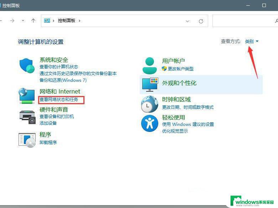Open 系统和安全 category heading

click(x=54, y=60)
